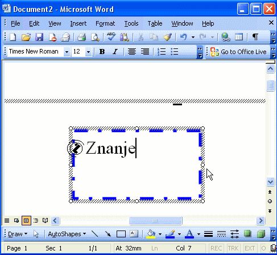Screen dimensions: 277x255
Task: Click the Dash Style icon
Action: [221, 234]
